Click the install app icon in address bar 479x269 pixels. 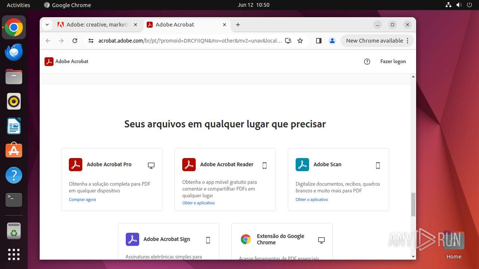click(288, 41)
